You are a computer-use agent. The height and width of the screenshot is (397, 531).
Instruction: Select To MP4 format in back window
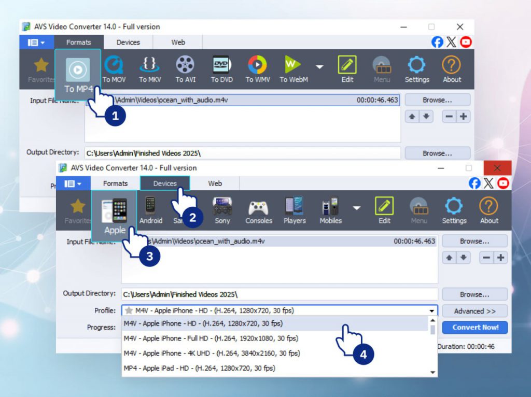click(x=78, y=75)
